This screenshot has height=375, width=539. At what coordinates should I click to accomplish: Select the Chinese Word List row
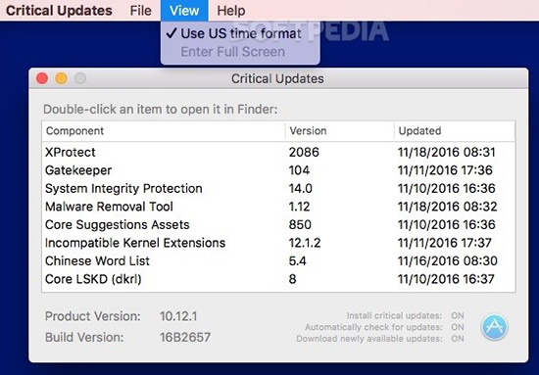coord(278,261)
